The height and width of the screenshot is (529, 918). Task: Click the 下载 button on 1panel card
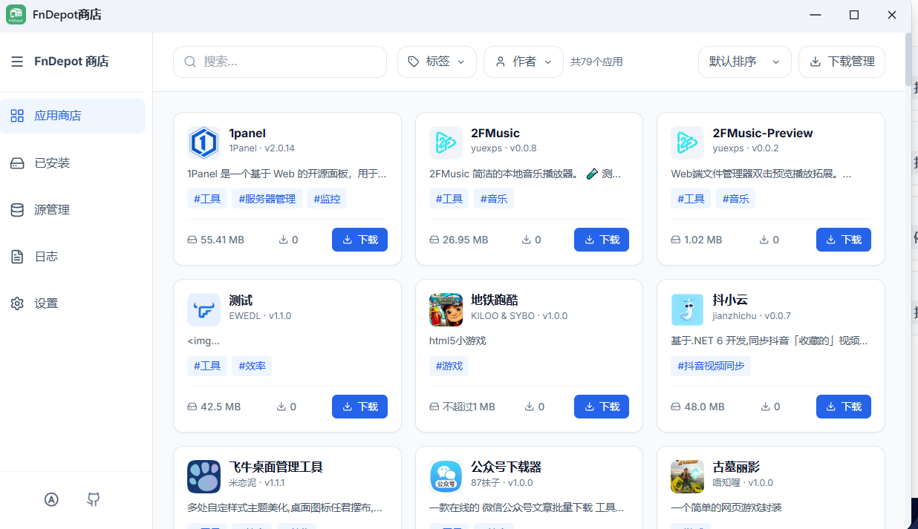359,239
